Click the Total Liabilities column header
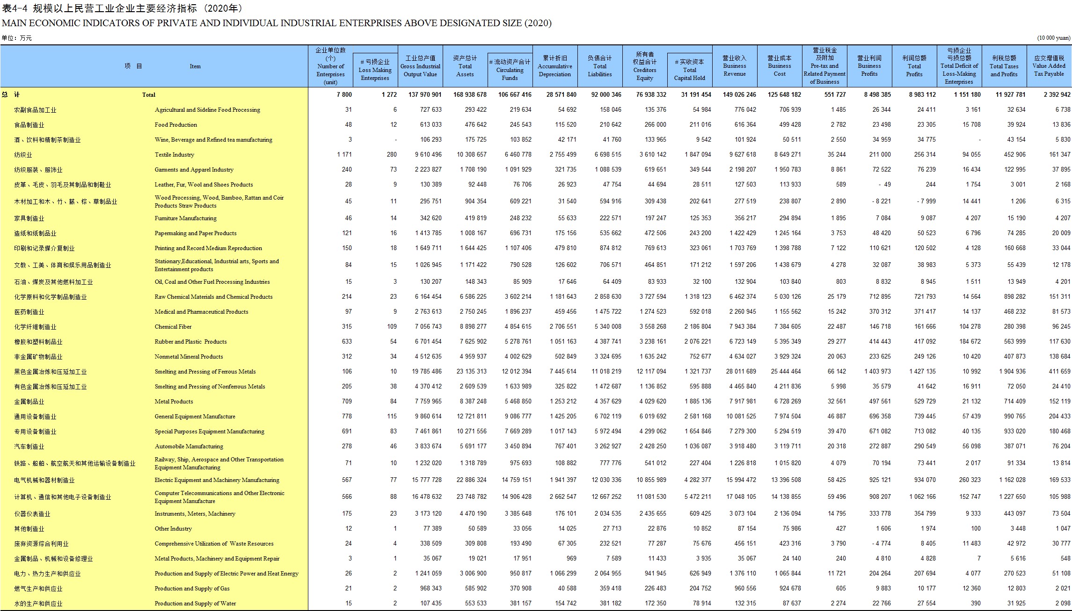The image size is (1072, 611). click(x=600, y=66)
